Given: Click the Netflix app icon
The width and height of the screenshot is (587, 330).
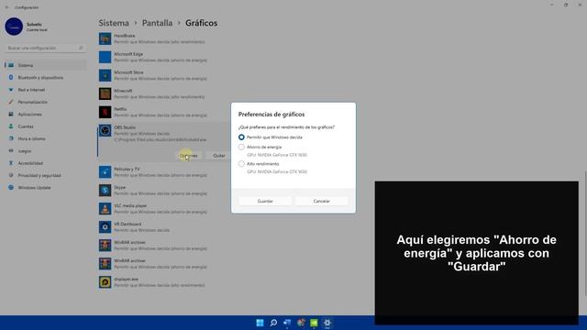Looking at the screenshot, I should (105, 112).
